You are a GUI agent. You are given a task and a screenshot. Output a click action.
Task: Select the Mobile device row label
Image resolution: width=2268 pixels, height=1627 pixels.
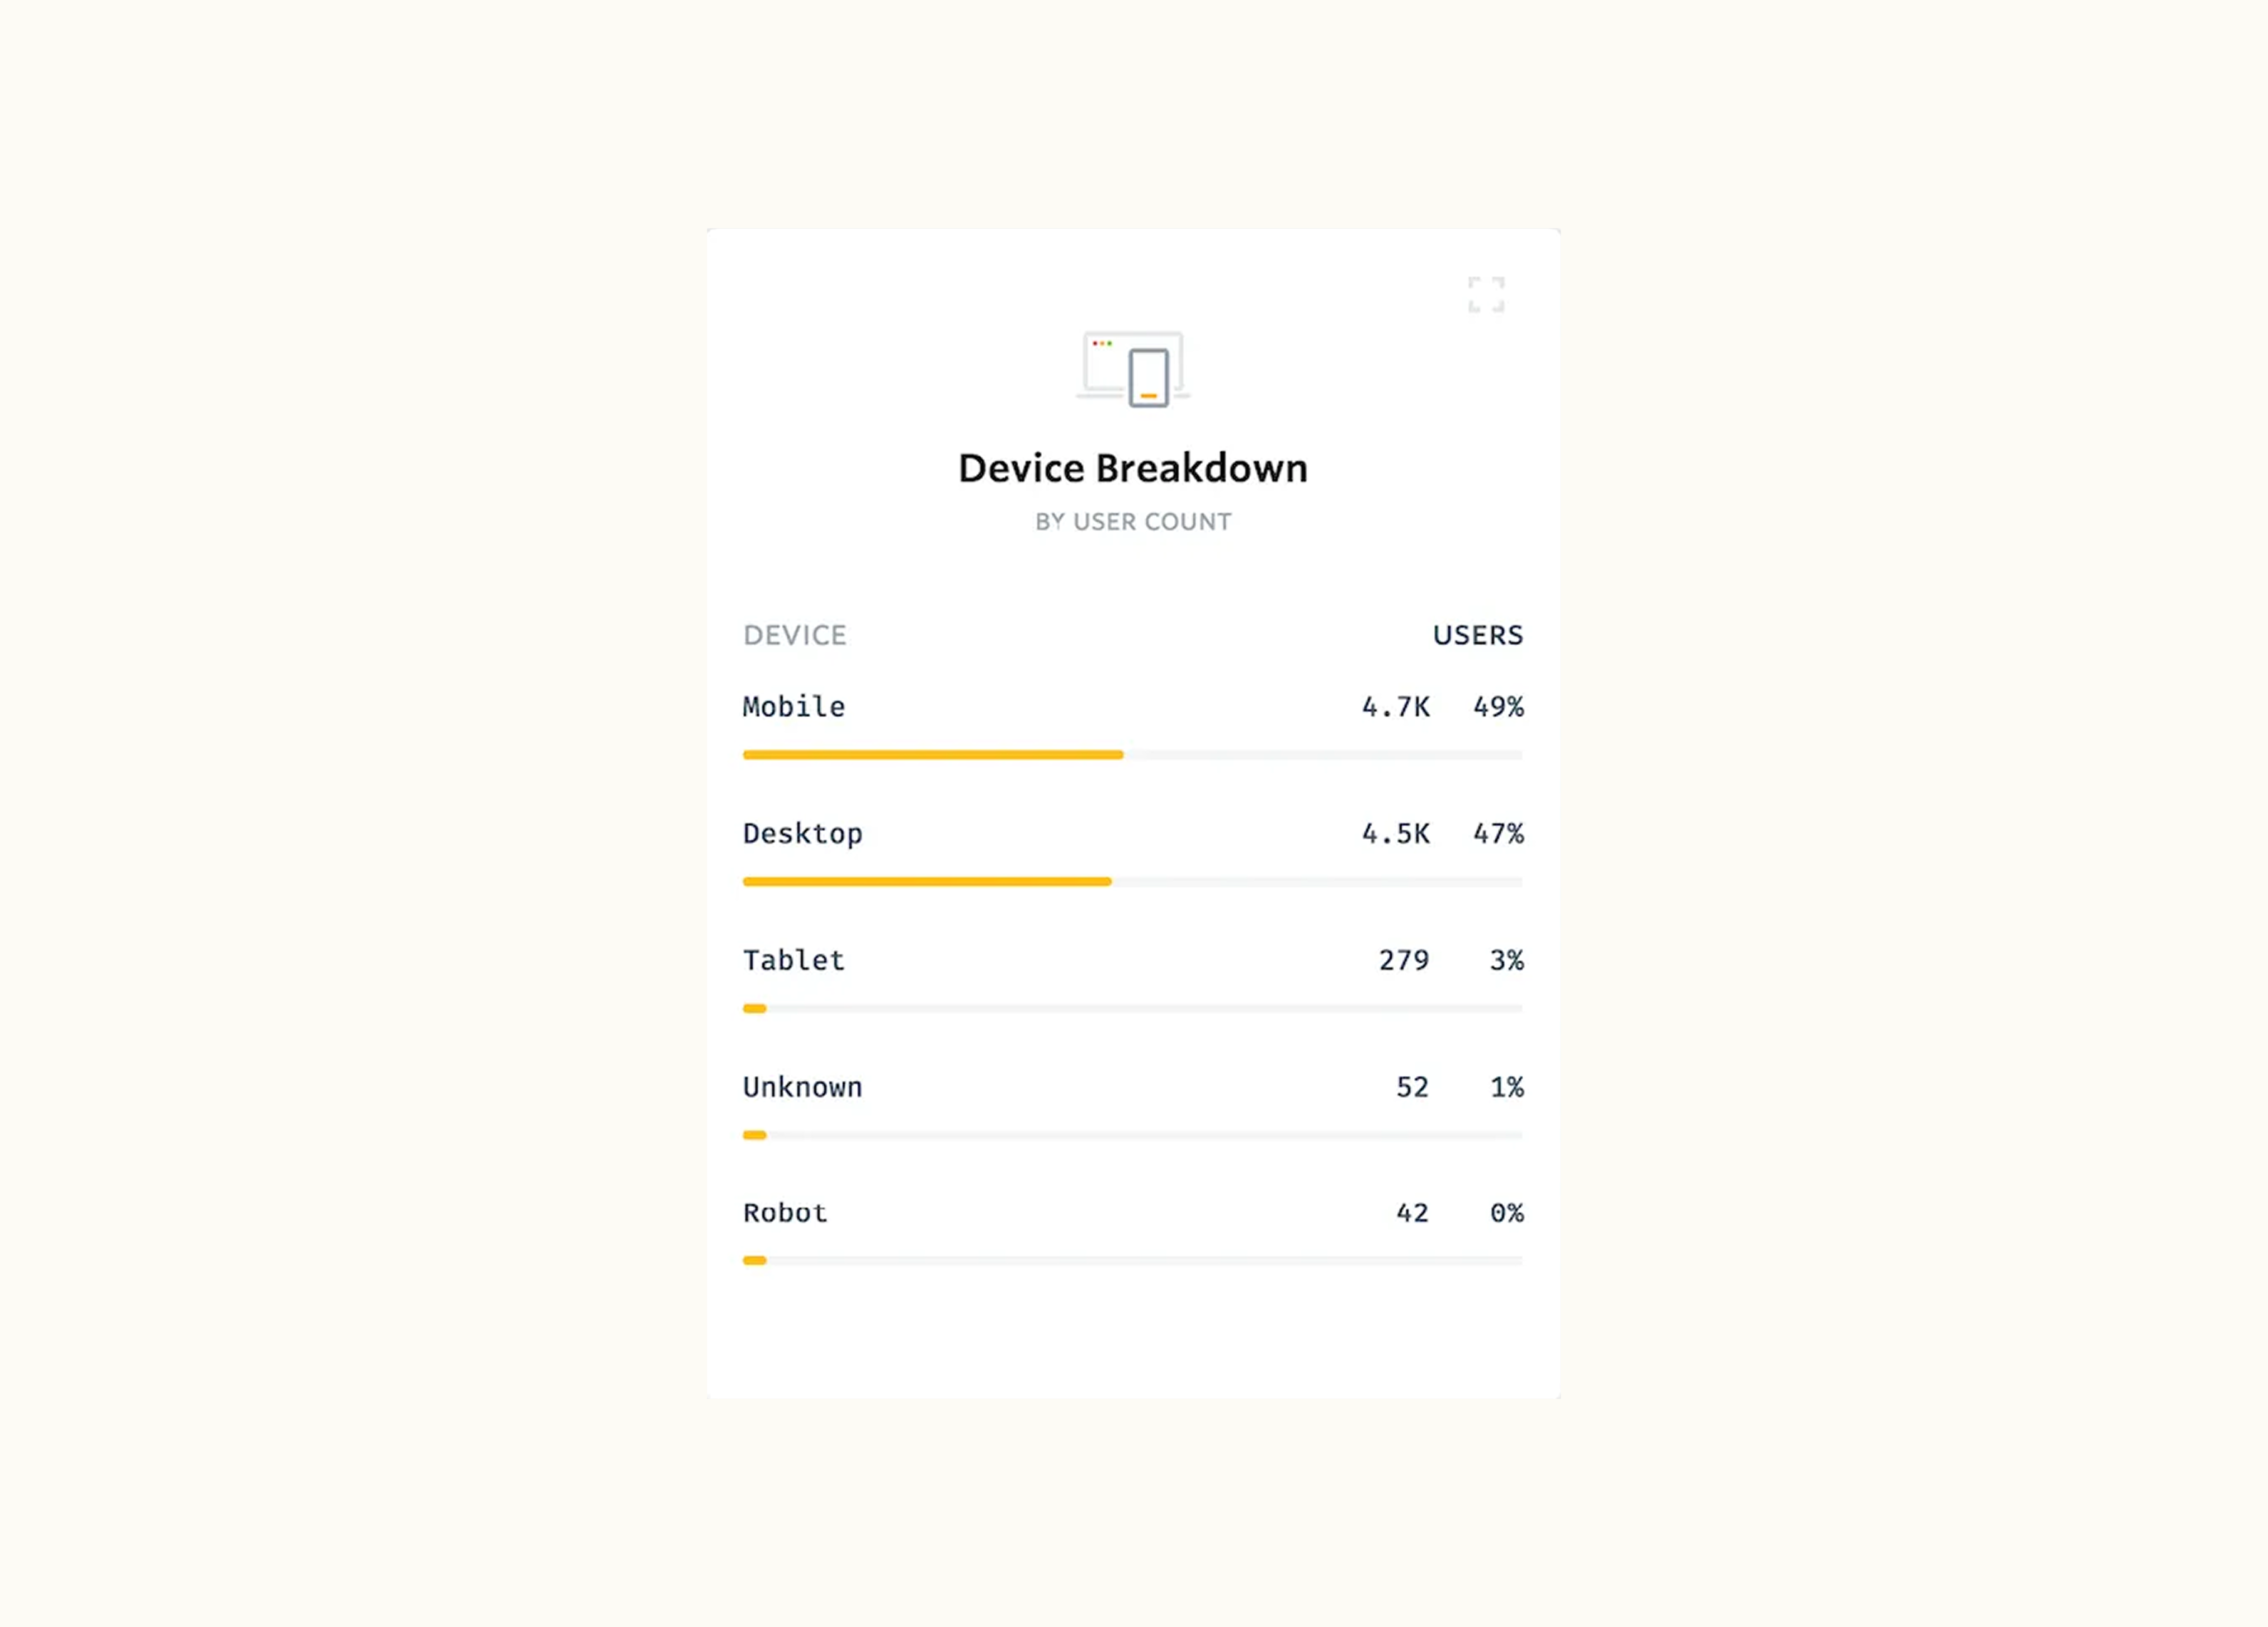(794, 707)
